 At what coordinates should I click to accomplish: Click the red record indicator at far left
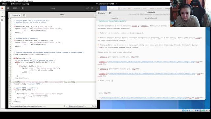tap(2, 8)
